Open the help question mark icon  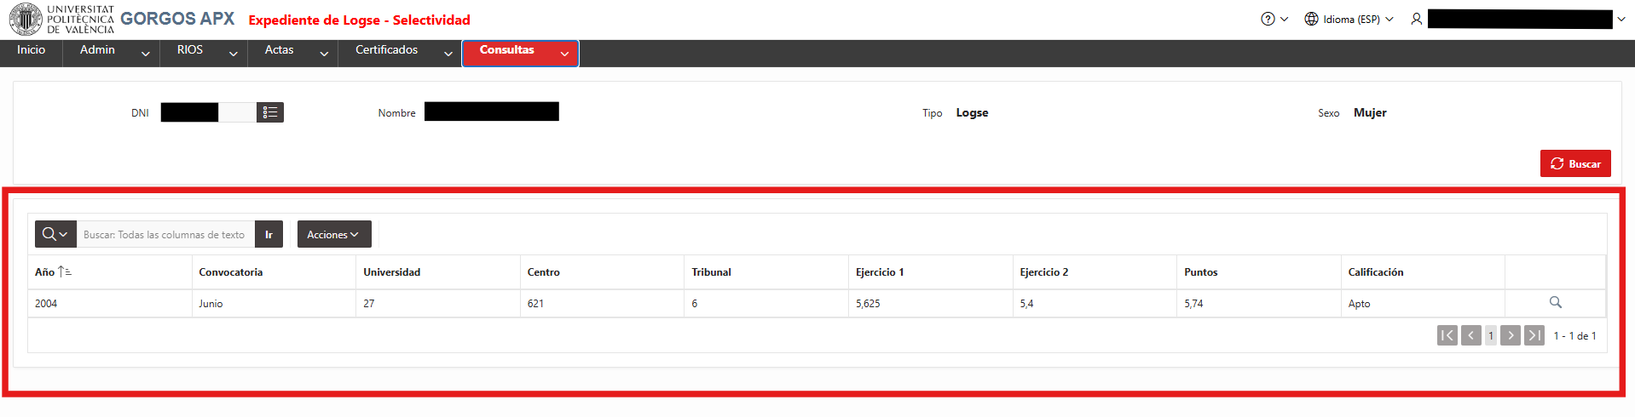click(1268, 19)
